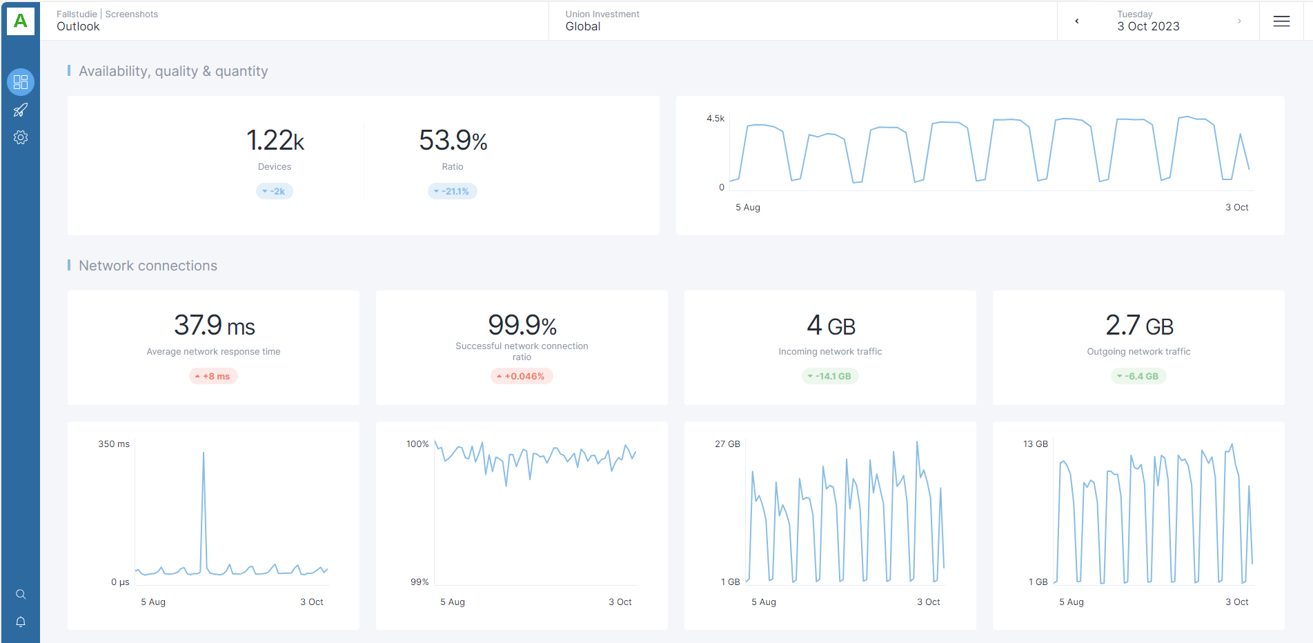Go to next day with right arrow
This screenshot has height=643, width=1313.
tap(1239, 21)
